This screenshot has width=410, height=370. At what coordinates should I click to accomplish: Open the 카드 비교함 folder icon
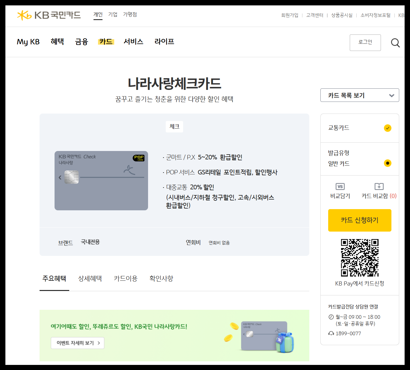coord(379,186)
